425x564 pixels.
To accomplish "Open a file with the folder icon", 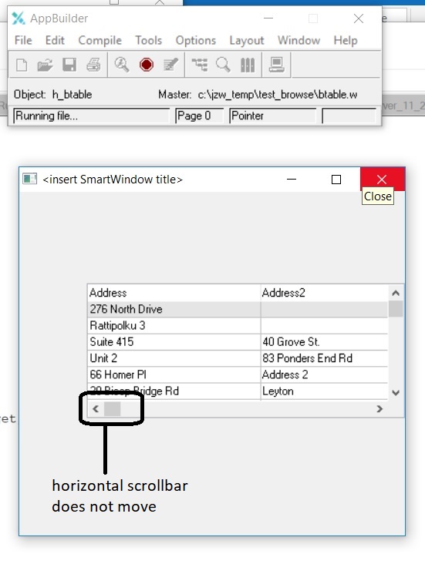I will tap(45, 65).
